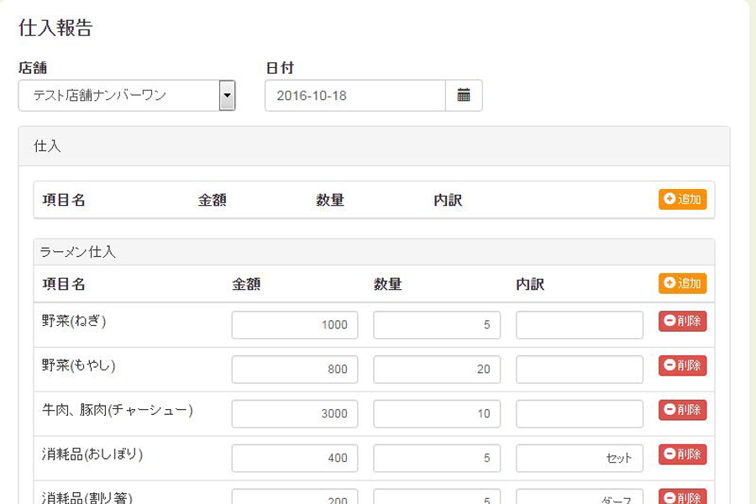Focus the 日付 date field showing 2016-10-18
The width and height of the screenshot is (756, 504).
coord(354,96)
